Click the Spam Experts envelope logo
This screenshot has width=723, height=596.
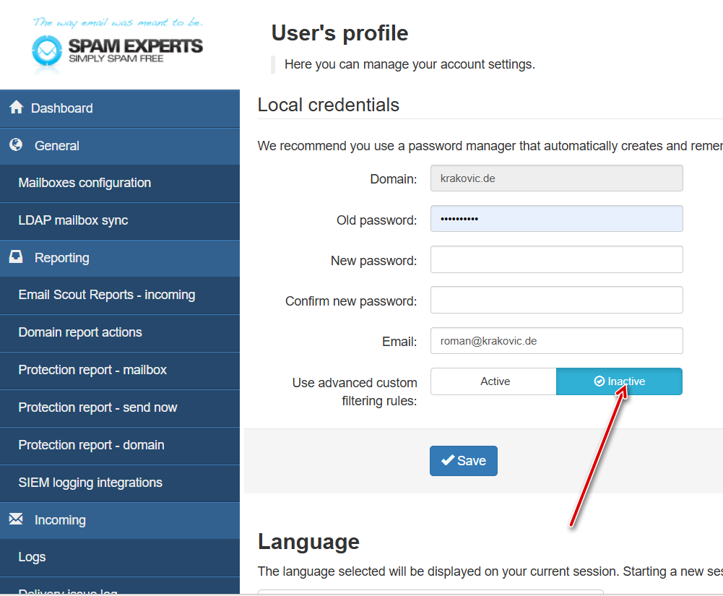48,51
